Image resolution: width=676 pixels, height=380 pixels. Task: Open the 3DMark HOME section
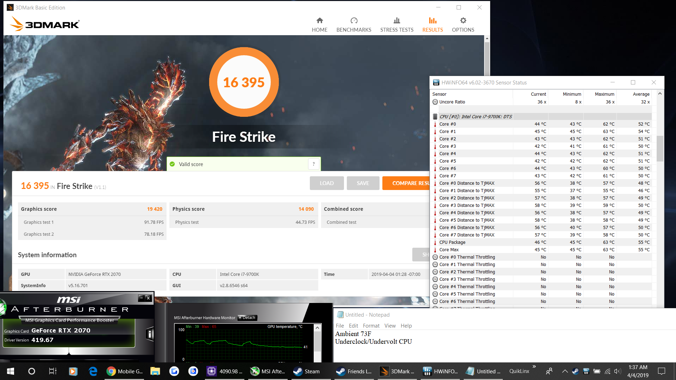click(319, 25)
